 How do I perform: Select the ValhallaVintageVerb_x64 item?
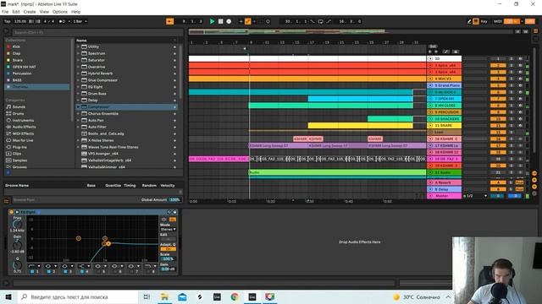pos(109,160)
